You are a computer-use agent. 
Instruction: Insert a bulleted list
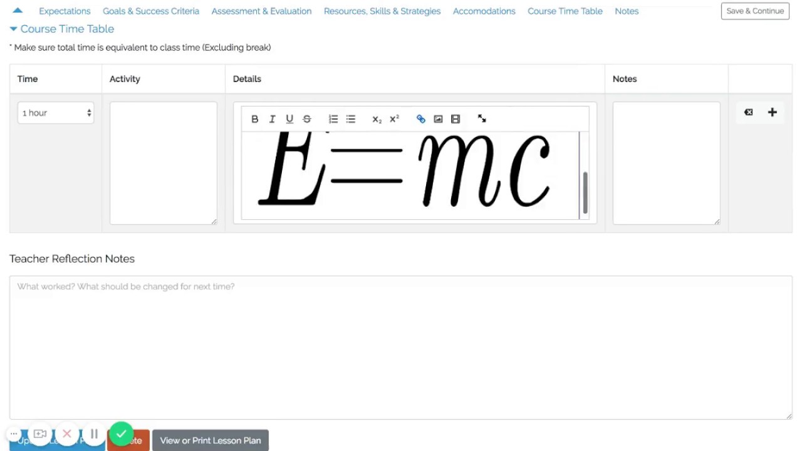click(x=351, y=119)
